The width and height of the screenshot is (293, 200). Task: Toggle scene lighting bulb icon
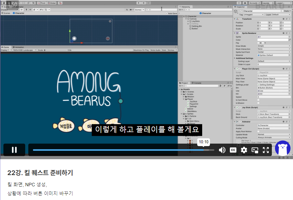tap(26, 10)
